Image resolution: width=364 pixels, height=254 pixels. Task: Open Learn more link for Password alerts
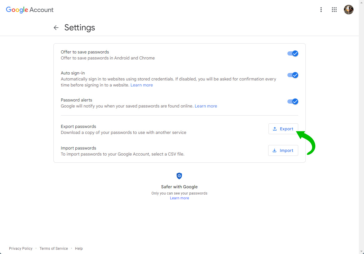(x=206, y=106)
